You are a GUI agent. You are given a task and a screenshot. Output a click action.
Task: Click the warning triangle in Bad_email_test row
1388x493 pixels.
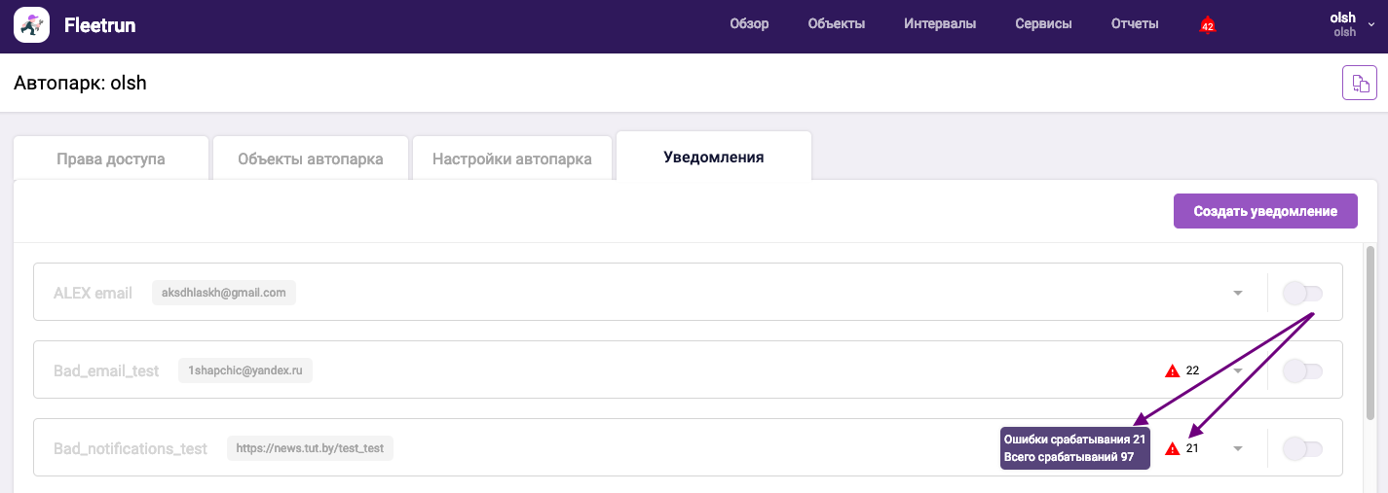(1173, 370)
